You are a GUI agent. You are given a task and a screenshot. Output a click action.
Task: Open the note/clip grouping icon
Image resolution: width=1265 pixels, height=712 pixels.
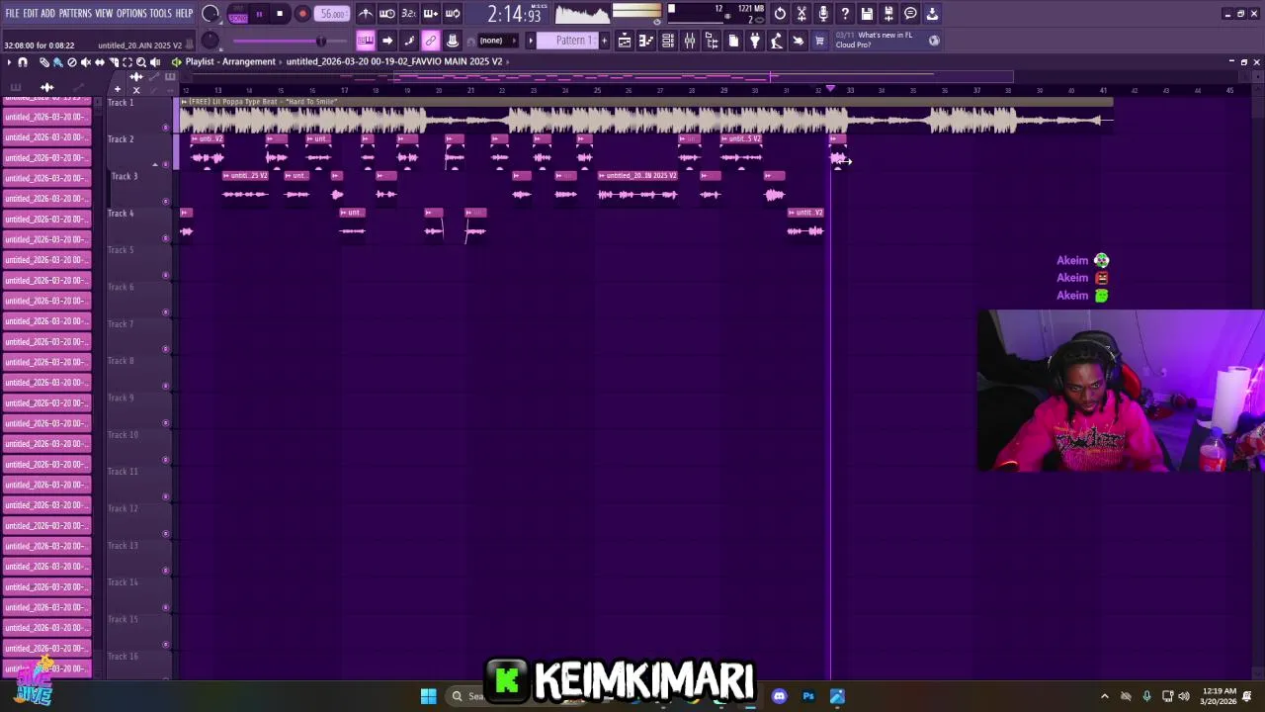pyautogui.click(x=409, y=41)
